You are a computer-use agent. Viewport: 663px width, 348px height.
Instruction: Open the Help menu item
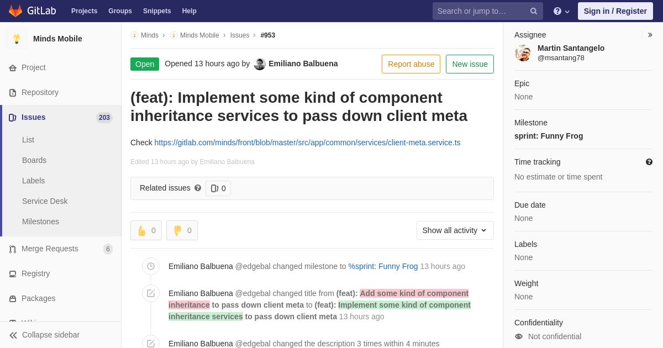point(190,11)
